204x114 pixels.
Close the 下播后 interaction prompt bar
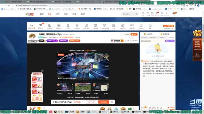click(x=112, y=102)
